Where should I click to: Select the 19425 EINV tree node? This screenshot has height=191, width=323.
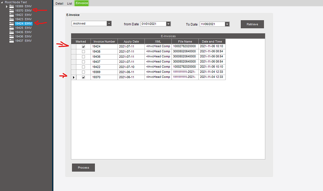point(23,28)
